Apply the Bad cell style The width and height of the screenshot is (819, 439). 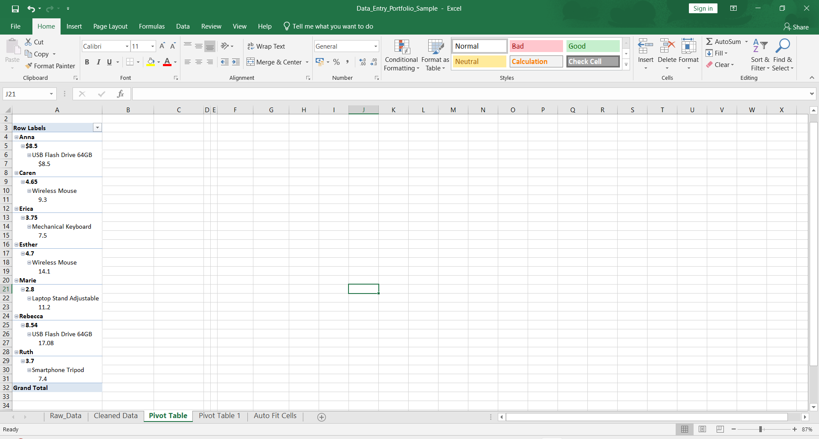click(x=536, y=46)
